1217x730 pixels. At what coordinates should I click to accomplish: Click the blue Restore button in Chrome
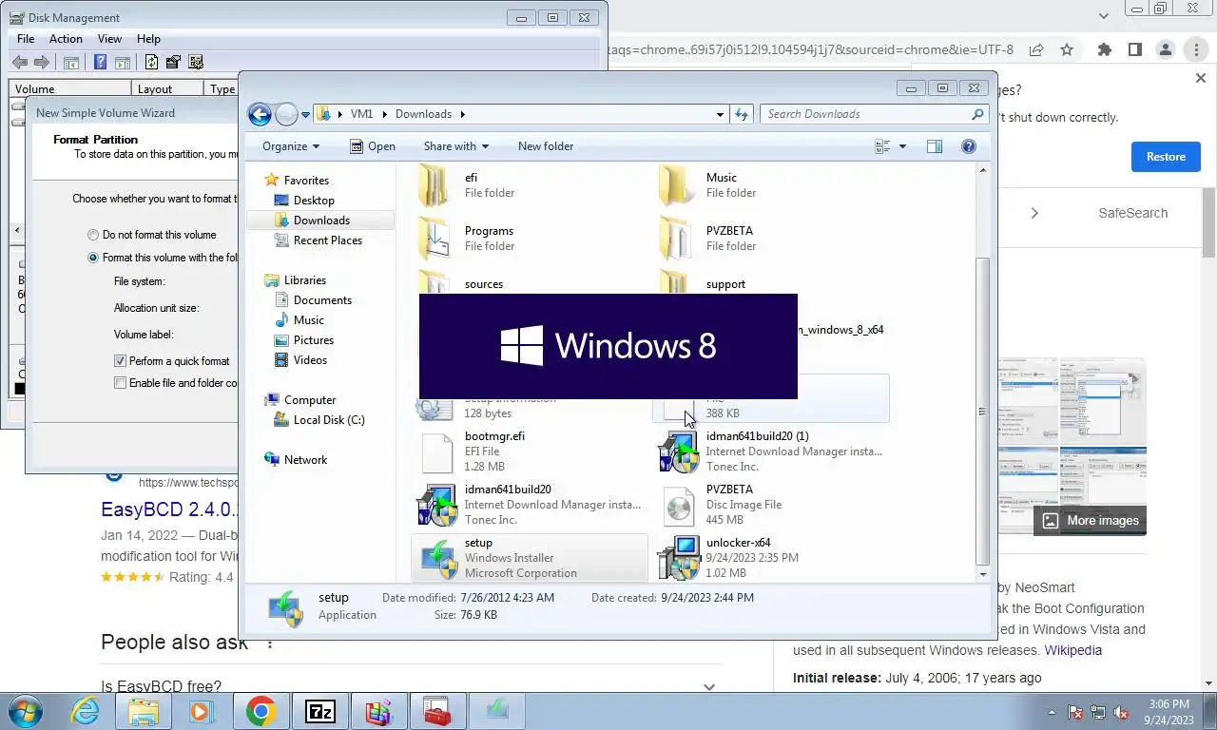click(1166, 157)
